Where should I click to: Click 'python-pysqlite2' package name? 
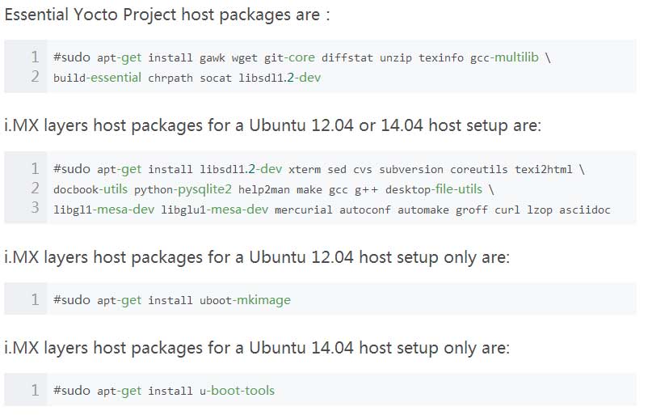pyautogui.click(x=183, y=189)
